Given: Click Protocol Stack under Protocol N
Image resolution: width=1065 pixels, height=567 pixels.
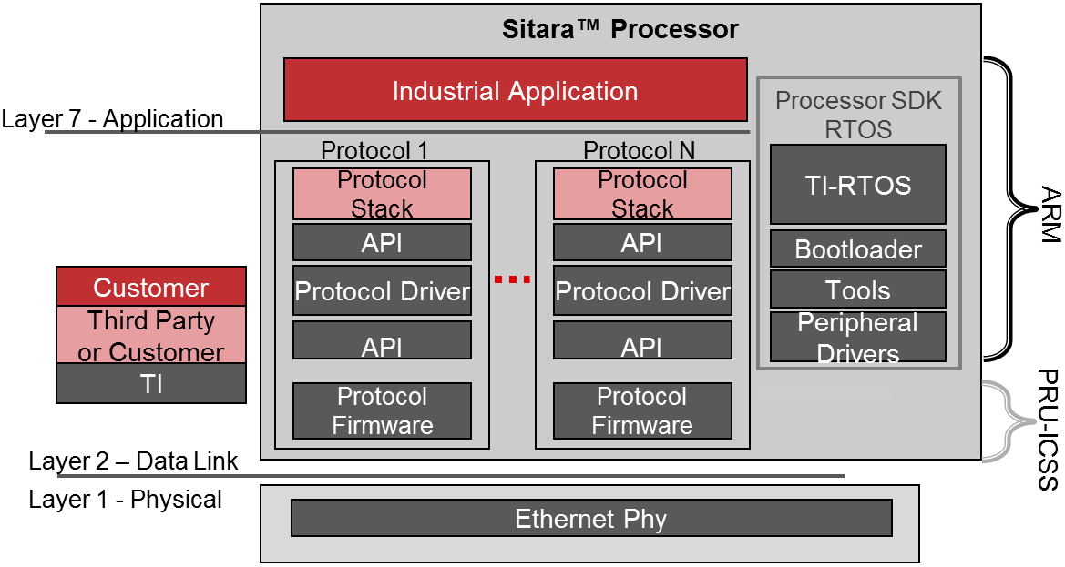Looking at the screenshot, I should click(x=642, y=194).
